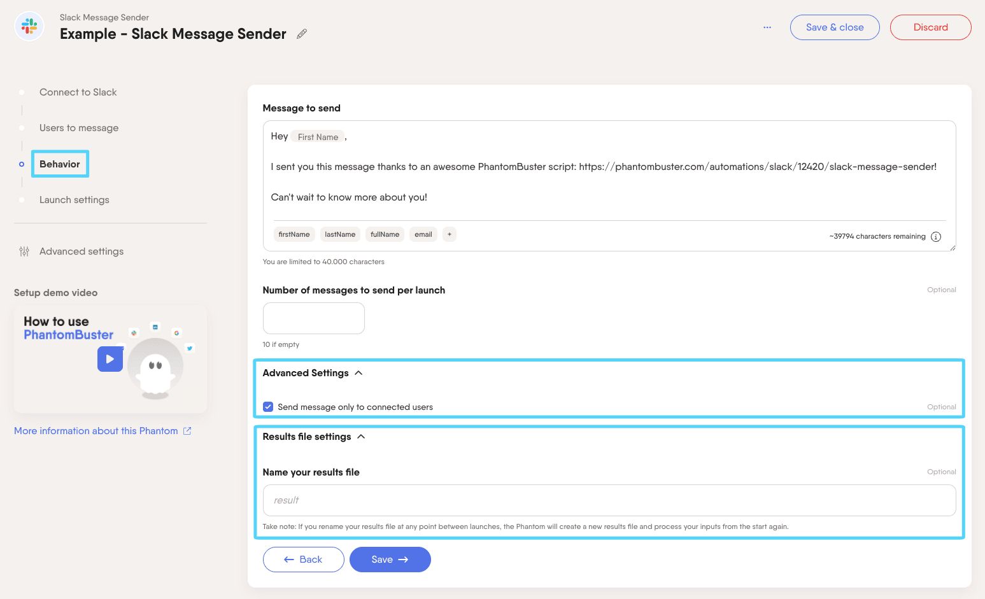Insert the firstName placeholder tag
985x599 pixels.
294,234
